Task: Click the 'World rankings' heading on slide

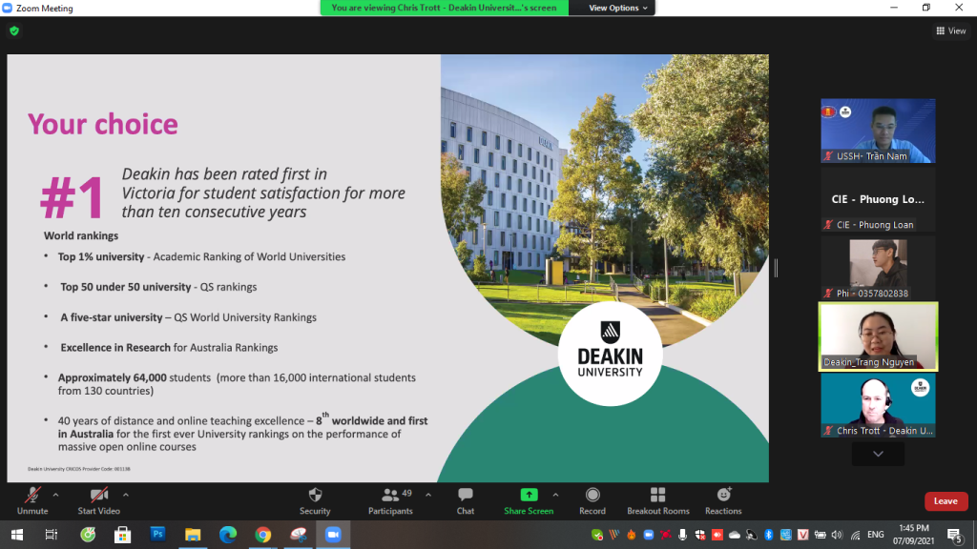Action: click(81, 236)
